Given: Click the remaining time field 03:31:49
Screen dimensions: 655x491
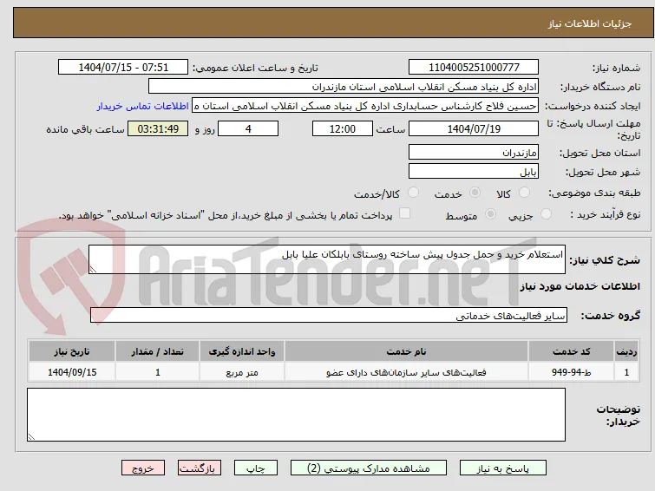Looking at the screenshot, I should (x=158, y=128).
